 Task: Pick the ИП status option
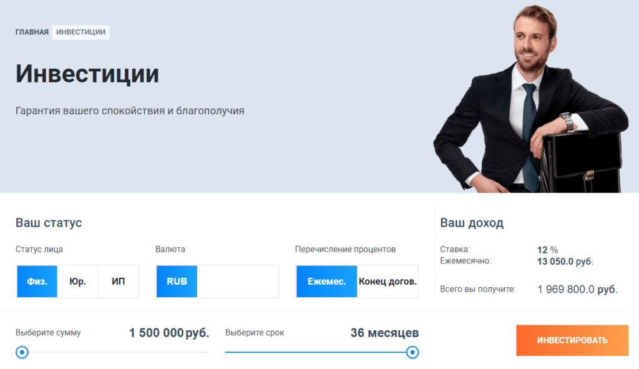click(x=118, y=282)
